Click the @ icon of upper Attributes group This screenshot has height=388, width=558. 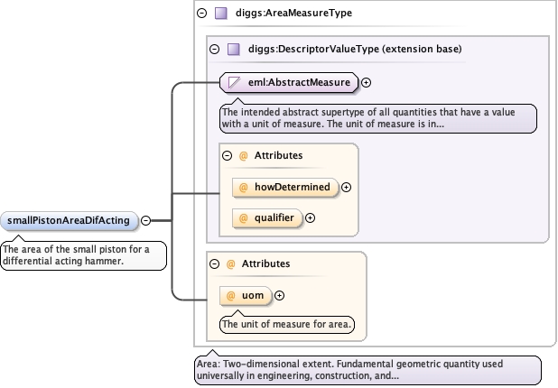[243, 155]
